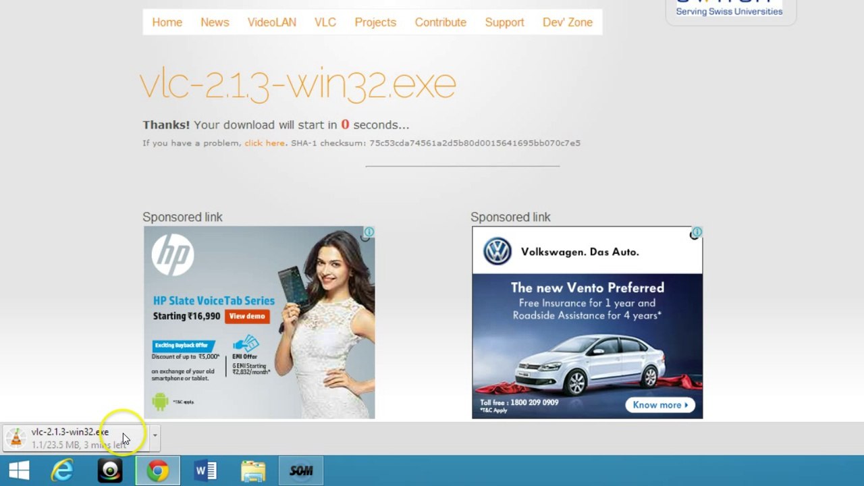The height and width of the screenshot is (486, 864).
Task: Click the 'Thanks! Your download will start' message
Action: click(275, 125)
